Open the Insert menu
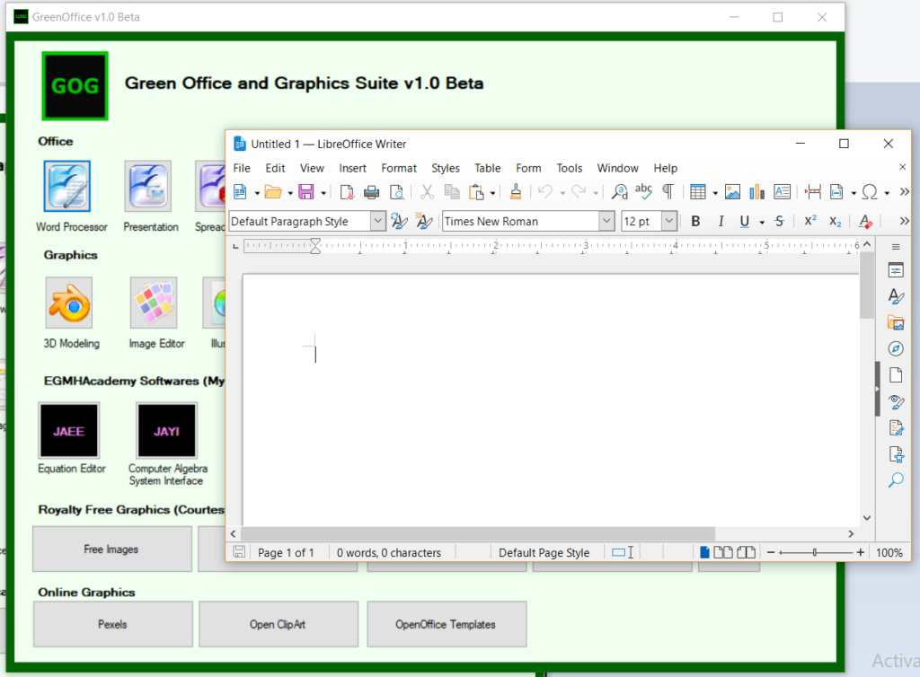Image resolution: width=920 pixels, height=677 pixels. point(352,168)
